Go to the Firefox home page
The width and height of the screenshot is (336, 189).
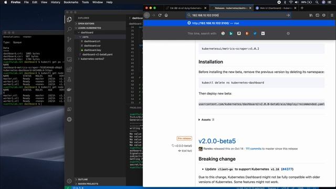coord(166,15)
